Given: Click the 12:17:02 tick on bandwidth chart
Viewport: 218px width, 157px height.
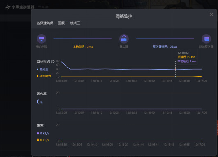Looking at the screenshot, I should tap(199, 145).
